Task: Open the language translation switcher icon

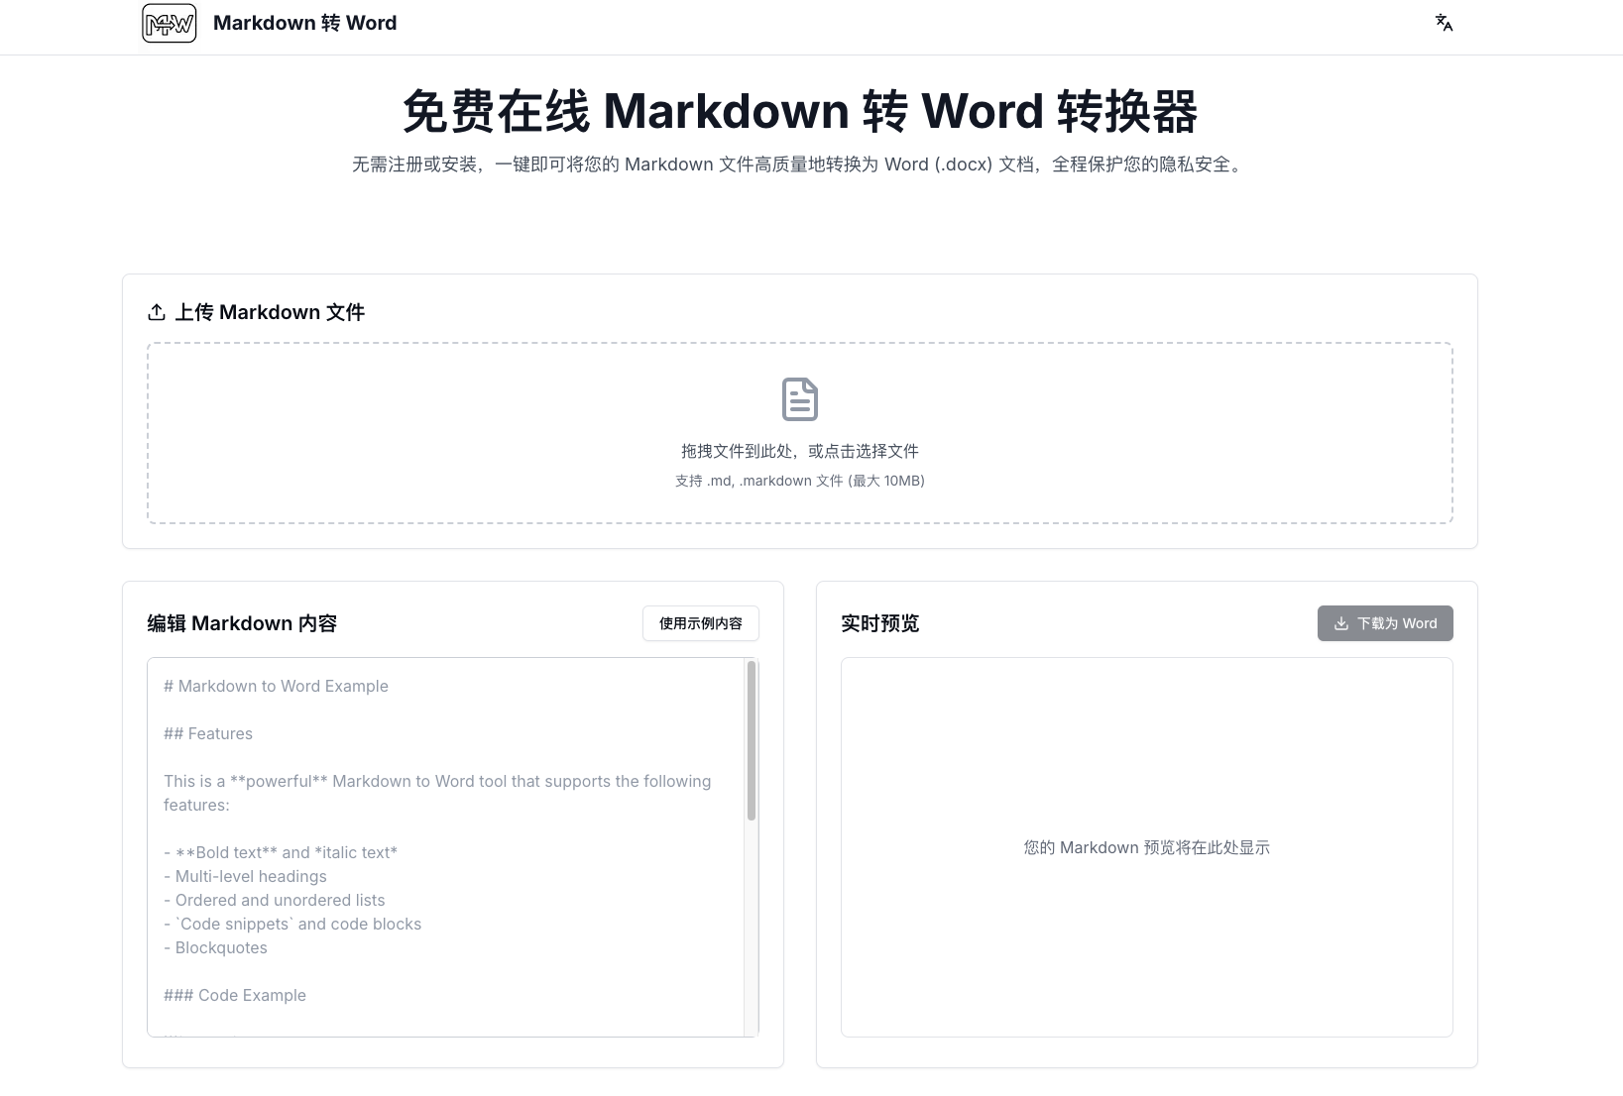Action: (x=1444, y=23)
